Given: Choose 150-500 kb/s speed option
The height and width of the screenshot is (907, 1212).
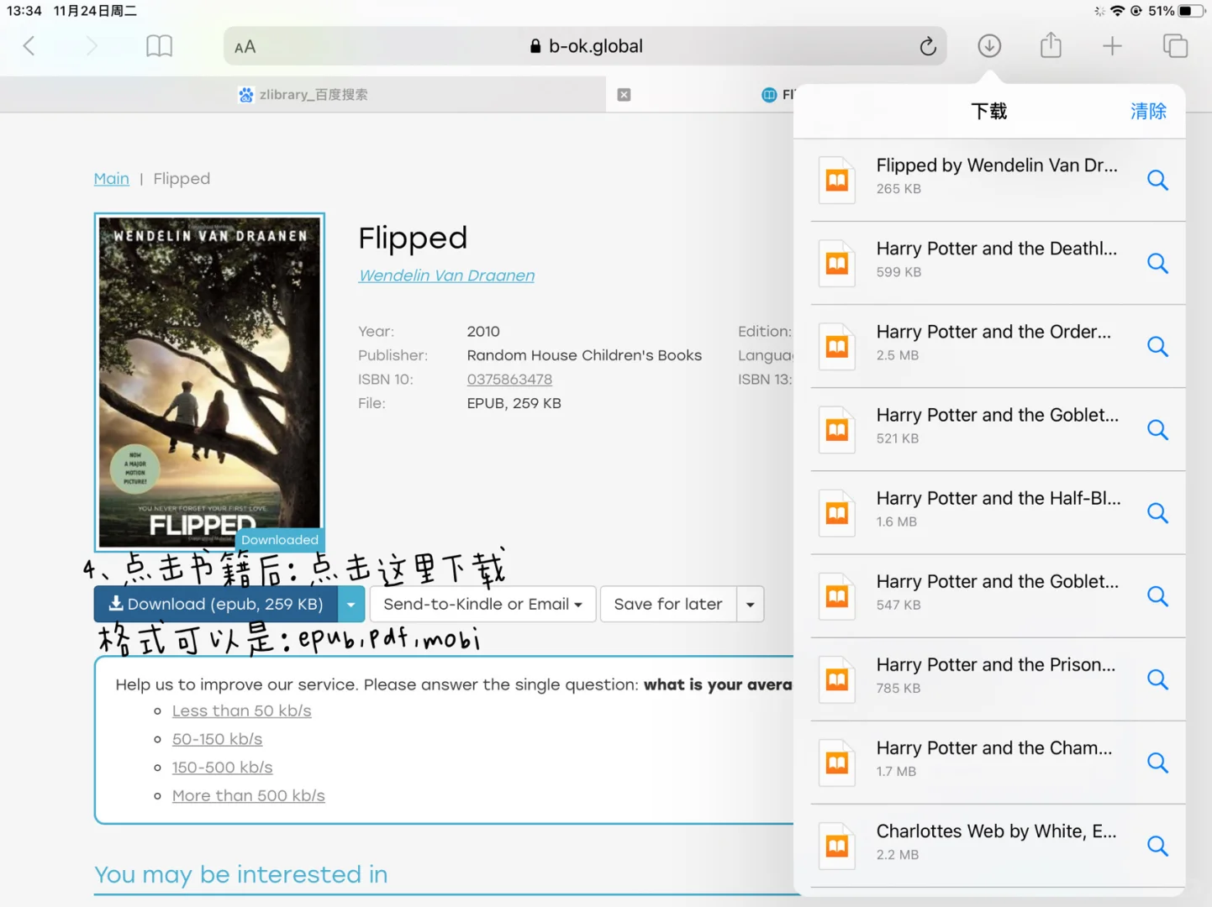Looking at the screenshot, I should [223, 768].
